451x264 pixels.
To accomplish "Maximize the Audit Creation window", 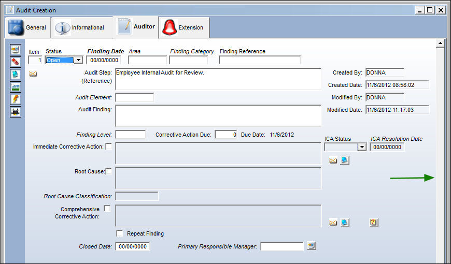I will tap(430, 10).
